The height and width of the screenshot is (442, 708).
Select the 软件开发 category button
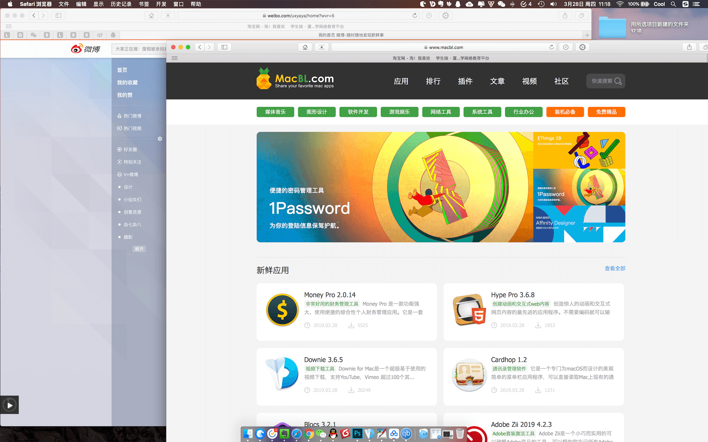[x=358, y=112]
